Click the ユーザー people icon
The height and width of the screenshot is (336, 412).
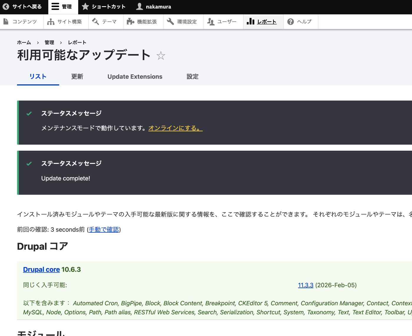pyautogui.click(x=211, y=22)
